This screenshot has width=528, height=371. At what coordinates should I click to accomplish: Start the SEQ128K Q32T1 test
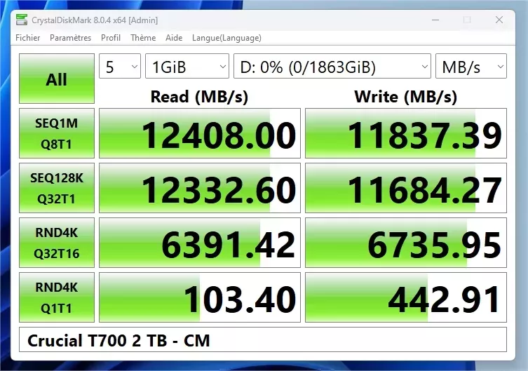pyautogui.click(x=57, y=188)
